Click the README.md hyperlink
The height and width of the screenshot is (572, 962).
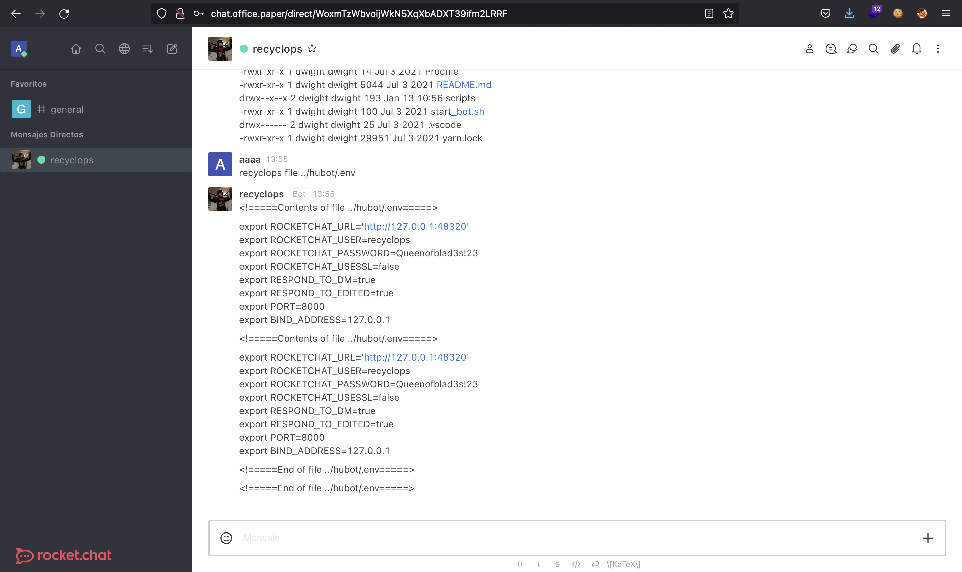tap(464, 85)
